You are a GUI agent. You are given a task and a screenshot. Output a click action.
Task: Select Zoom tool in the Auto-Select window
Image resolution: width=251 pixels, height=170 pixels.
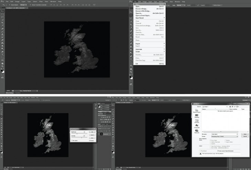point(2,66)
